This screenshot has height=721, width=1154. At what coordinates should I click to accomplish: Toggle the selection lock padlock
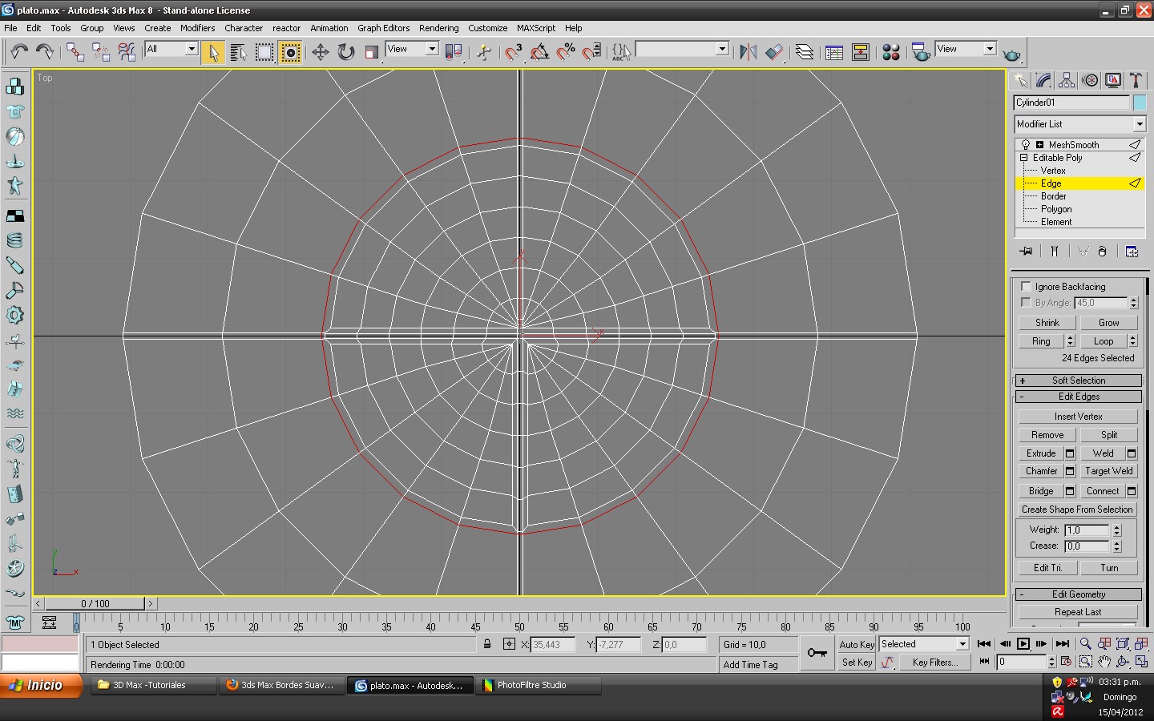click(487, 644)
